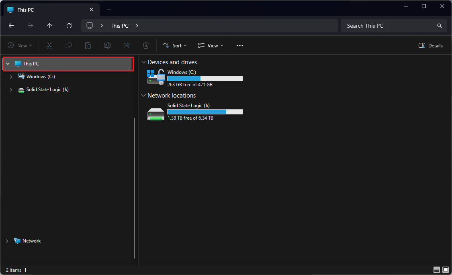Image resolution: width=452 pixels, height=275 pixels.
Task: Click the Solid State Logic (J:) usage bar
Action: 205,112
